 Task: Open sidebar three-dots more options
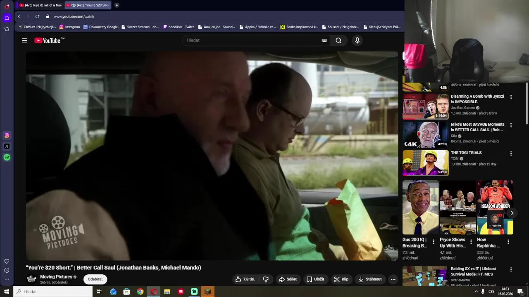point(7,279)
